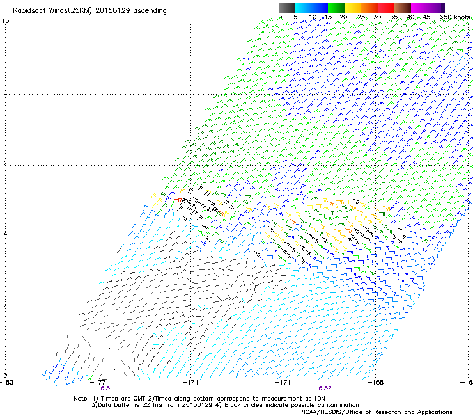Screen dimensions: 473x416
Task: Click the gray 0-5 knots color swatch
Action: point(286,8)
